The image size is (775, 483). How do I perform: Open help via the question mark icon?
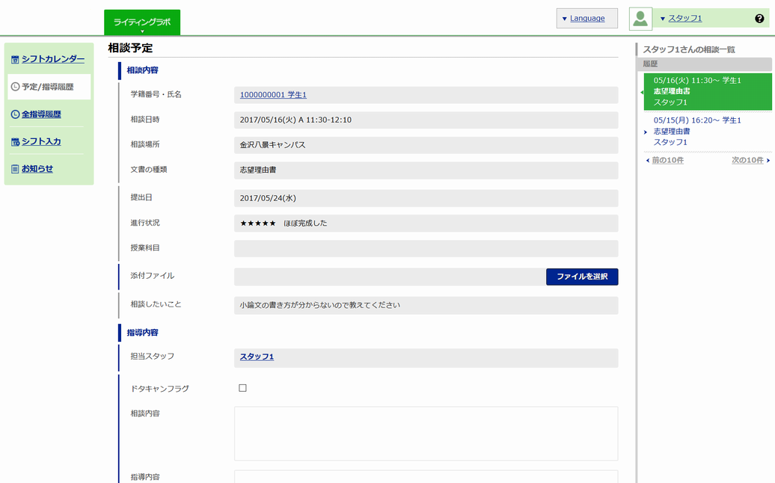(759, 19)
